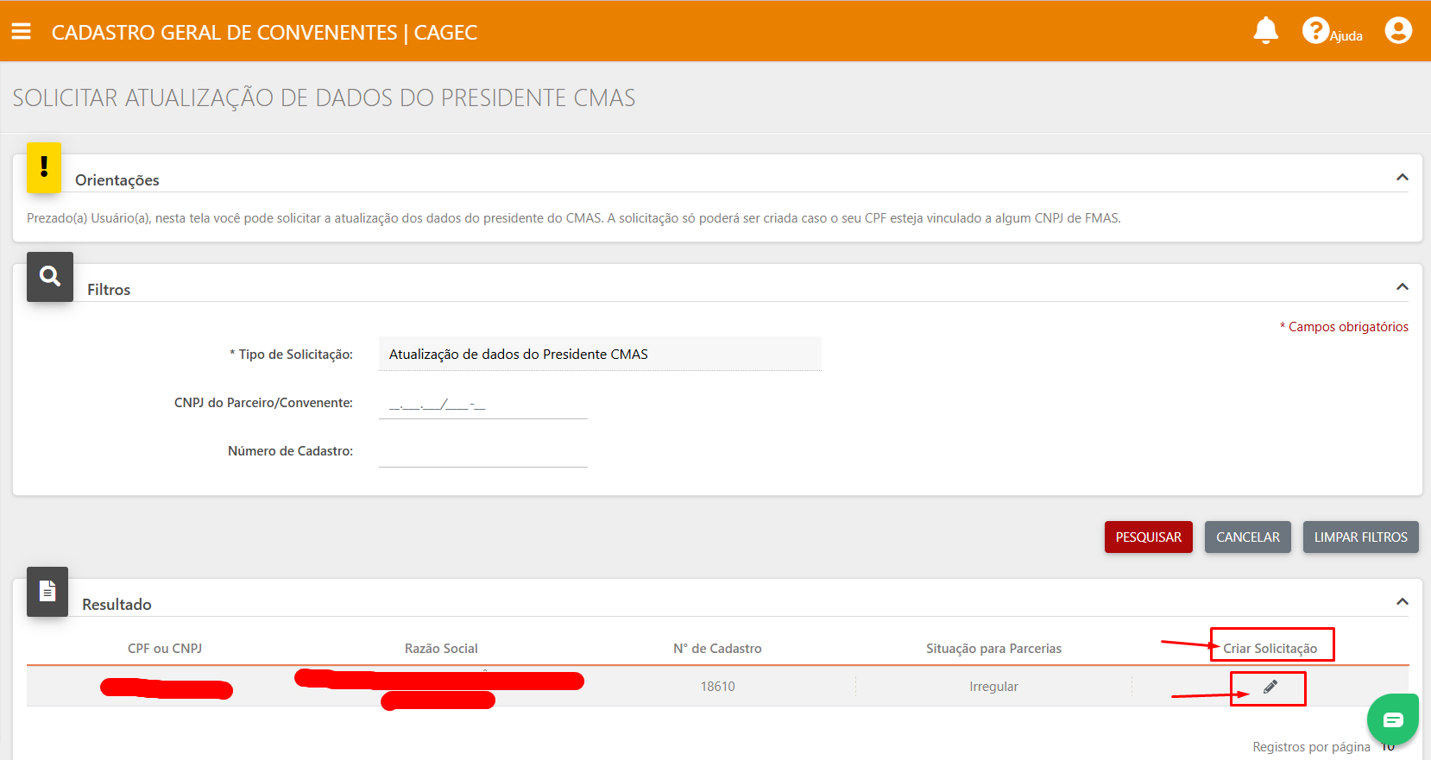Open the Ajuda help icon
The width and height of the screenshot is (1431, 760).
(x=1315, y=31)
